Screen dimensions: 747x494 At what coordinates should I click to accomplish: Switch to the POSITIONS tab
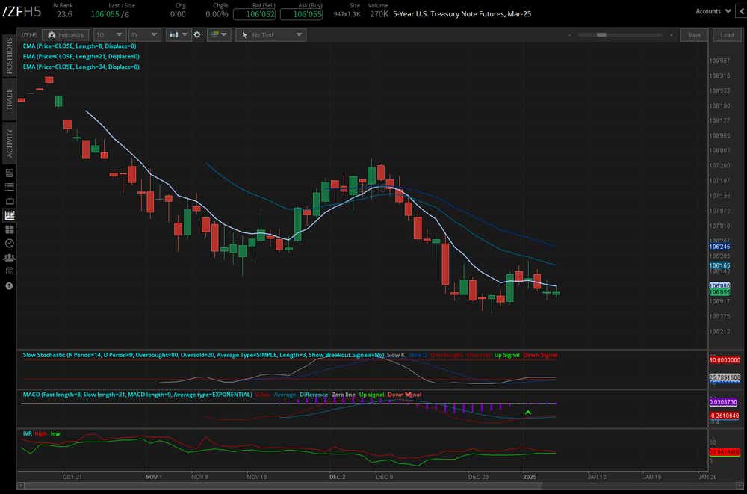8,60
